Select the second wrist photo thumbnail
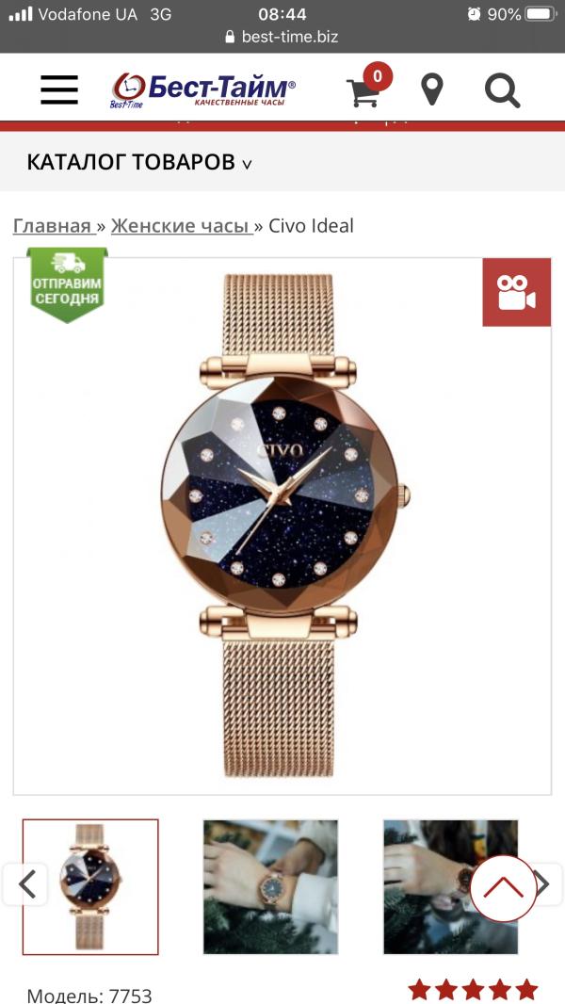The height and width of the screenshot is (1004, 565). tap(270, 887)
